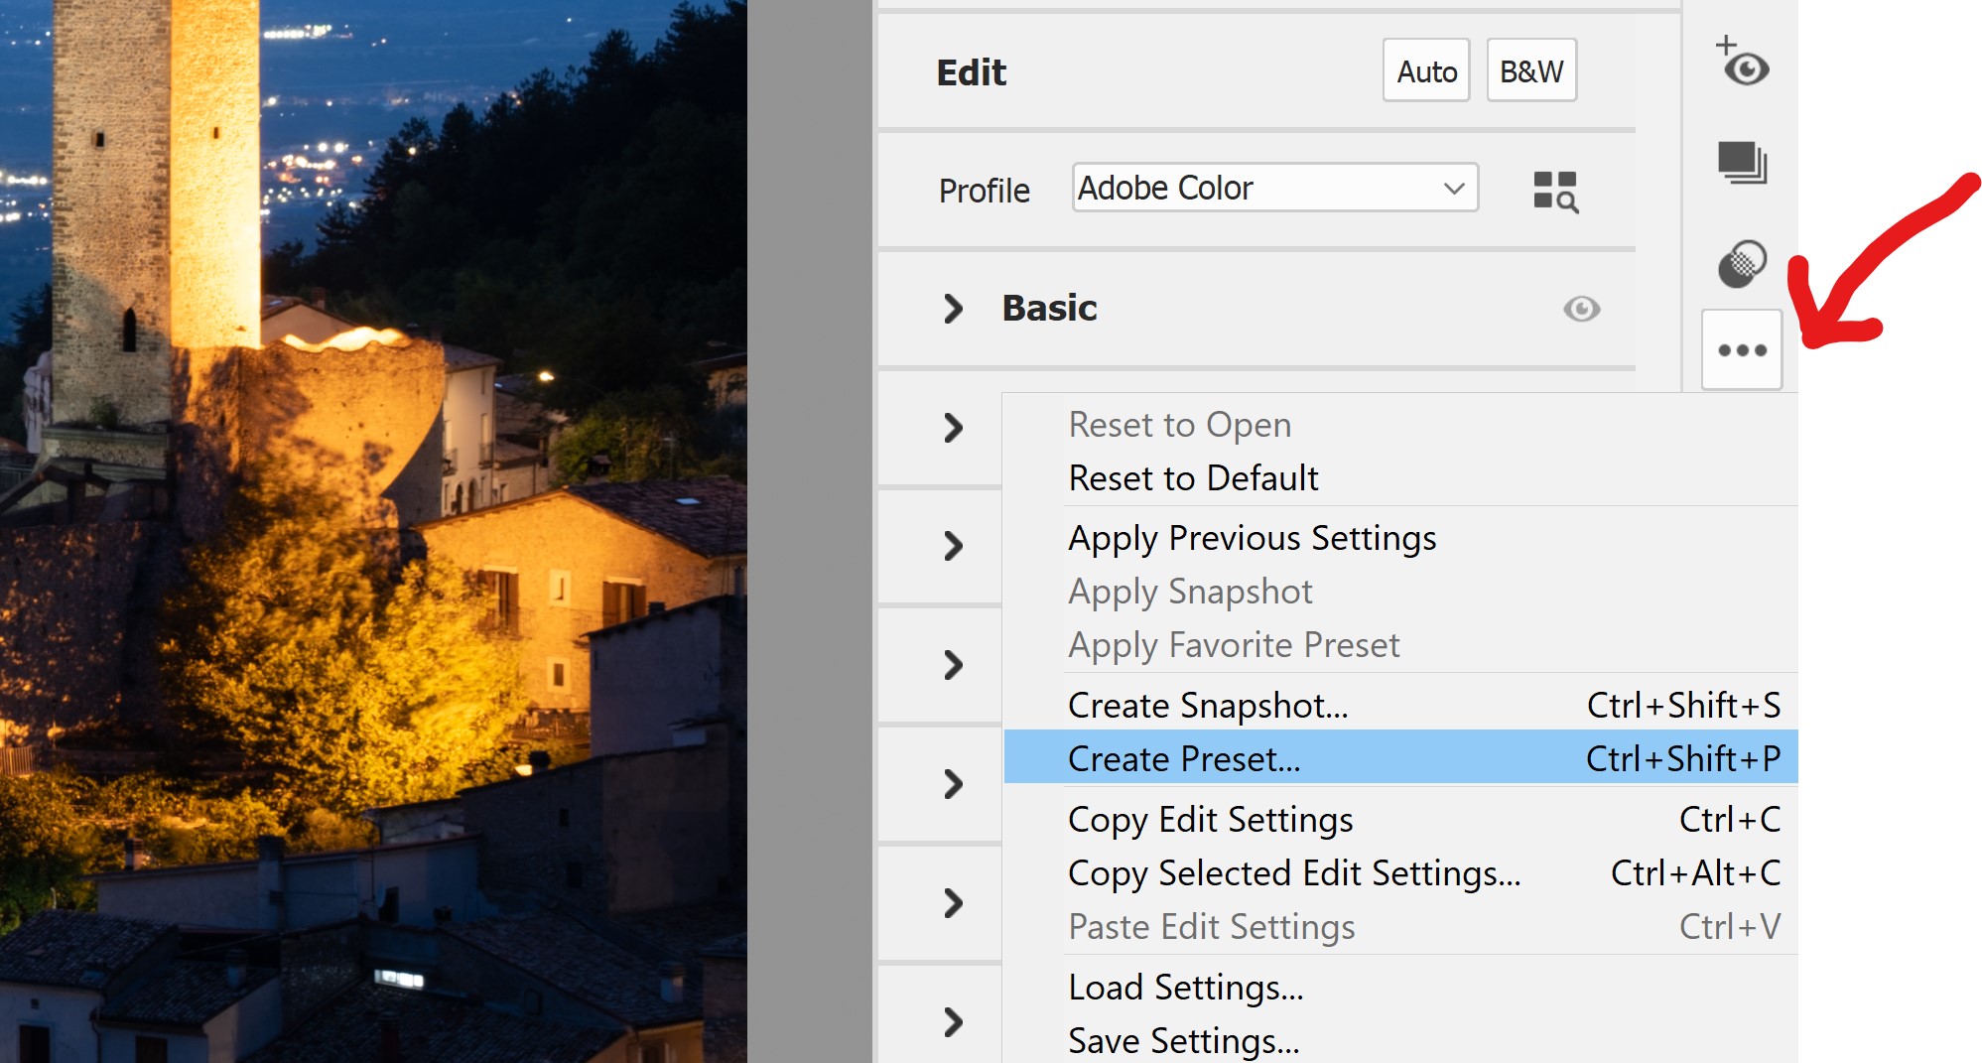Open the Presets overlapping circles icon
The image size is (1982, 1063).
click(x=1742, y=264)
